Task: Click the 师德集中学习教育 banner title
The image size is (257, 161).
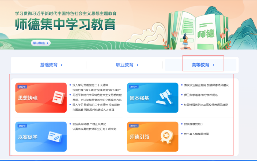Action: point(65,25)
